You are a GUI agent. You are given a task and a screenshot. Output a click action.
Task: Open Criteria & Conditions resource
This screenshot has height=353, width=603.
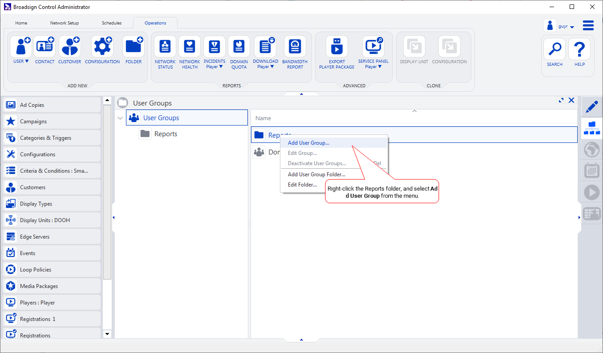pyautogui.click(x=52, y=171)
